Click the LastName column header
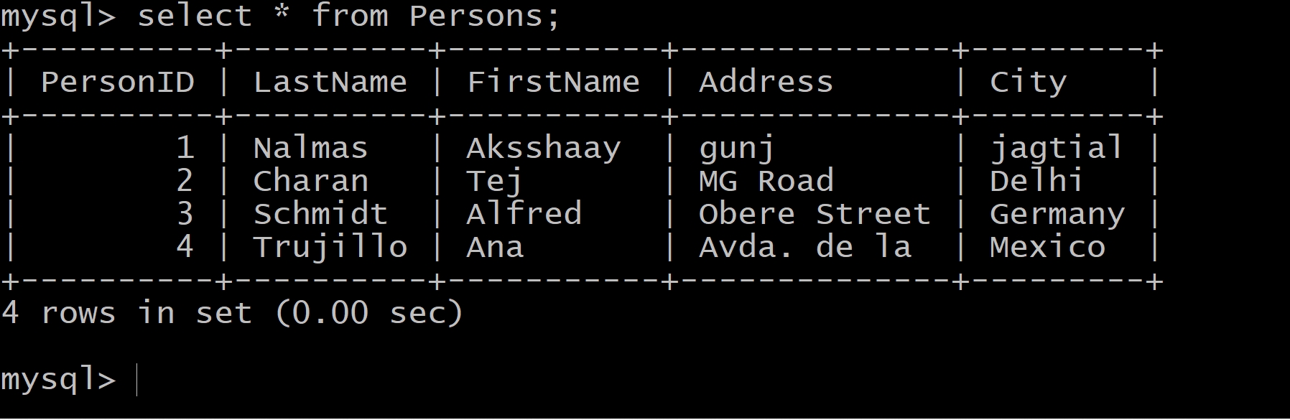This screenshot has width=1290, height=420. point(330,83)
